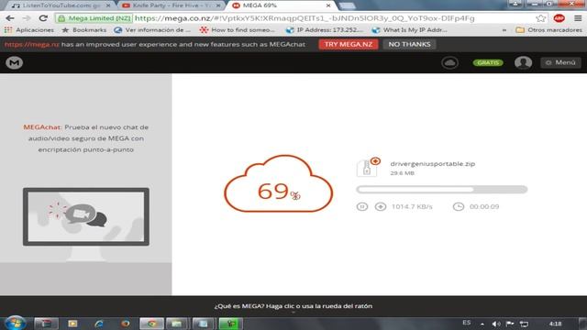Open How to find someo... bookmark
Screen dimensions: 587x330
(x=237, y=30)
